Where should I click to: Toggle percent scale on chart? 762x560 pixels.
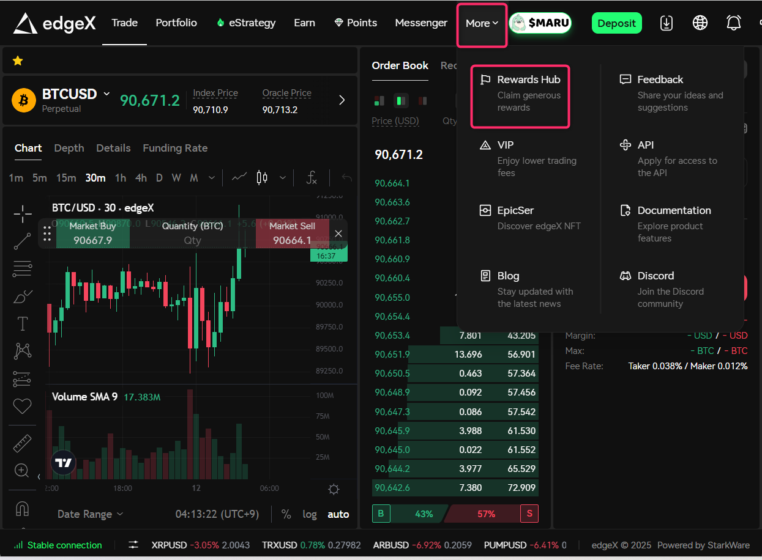[286, 514]
